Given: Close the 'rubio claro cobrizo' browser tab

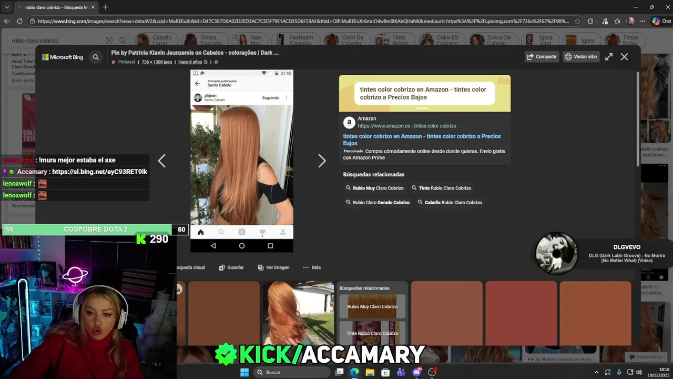Looking at the screenshot, I should [x=93, y=7].
